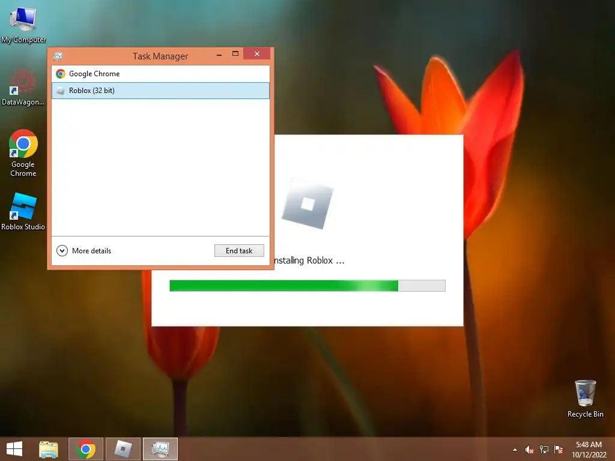Click the Chrome icon in Task Manager list
Viewport: 615px width, 461px height.
[61, 74]
